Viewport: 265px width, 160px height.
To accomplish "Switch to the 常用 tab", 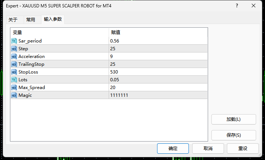I will click(32, 20).
